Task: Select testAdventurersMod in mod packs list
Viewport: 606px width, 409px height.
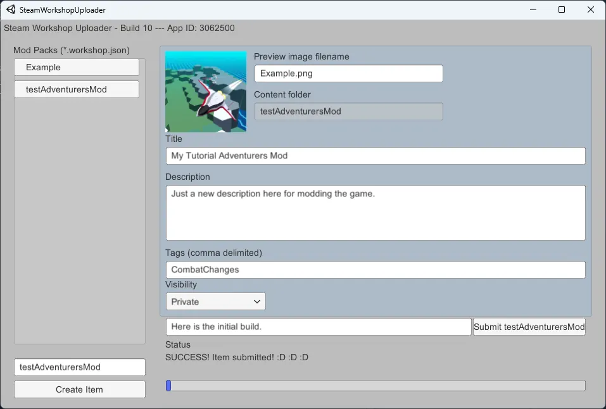Action: 77,89
